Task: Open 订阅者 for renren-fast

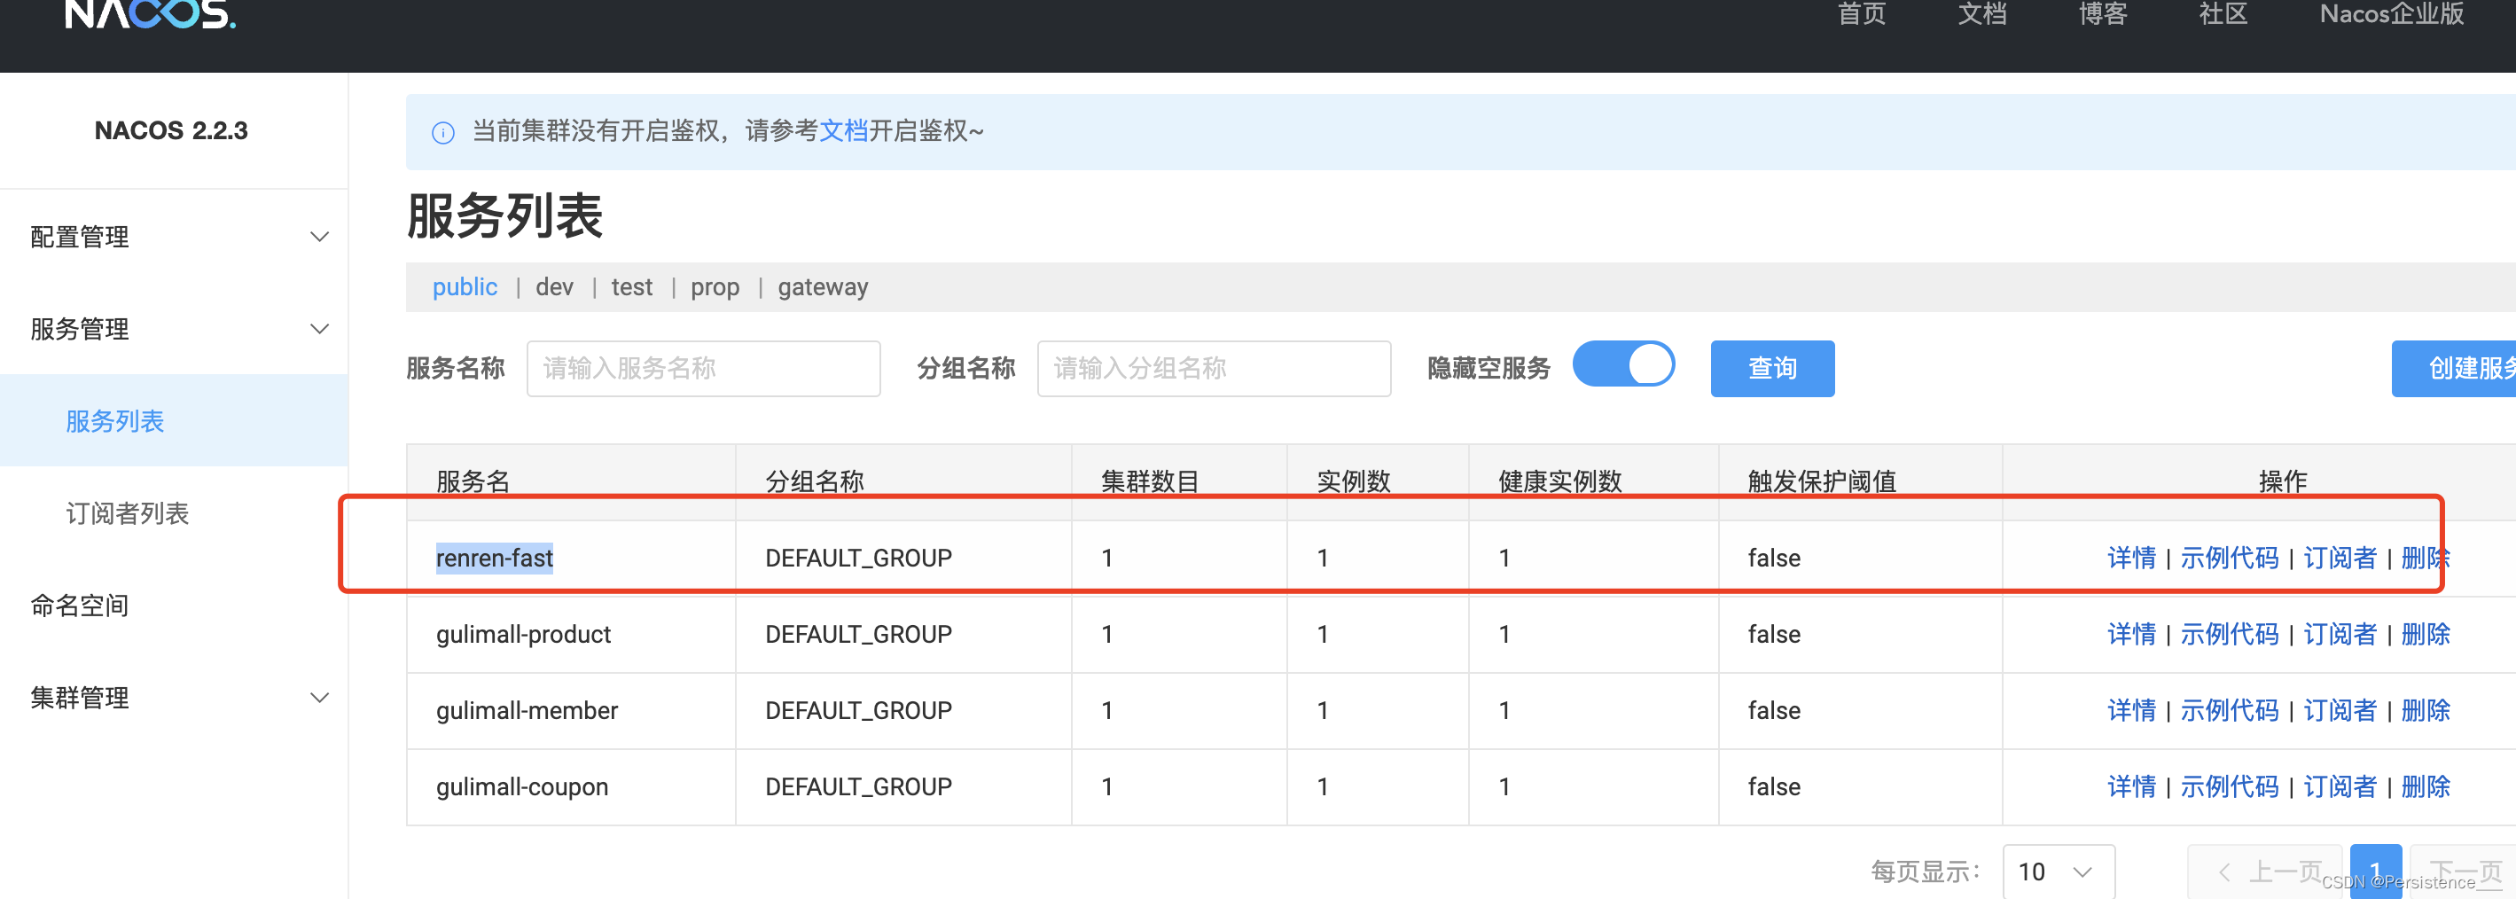Action: point(2340,558)
